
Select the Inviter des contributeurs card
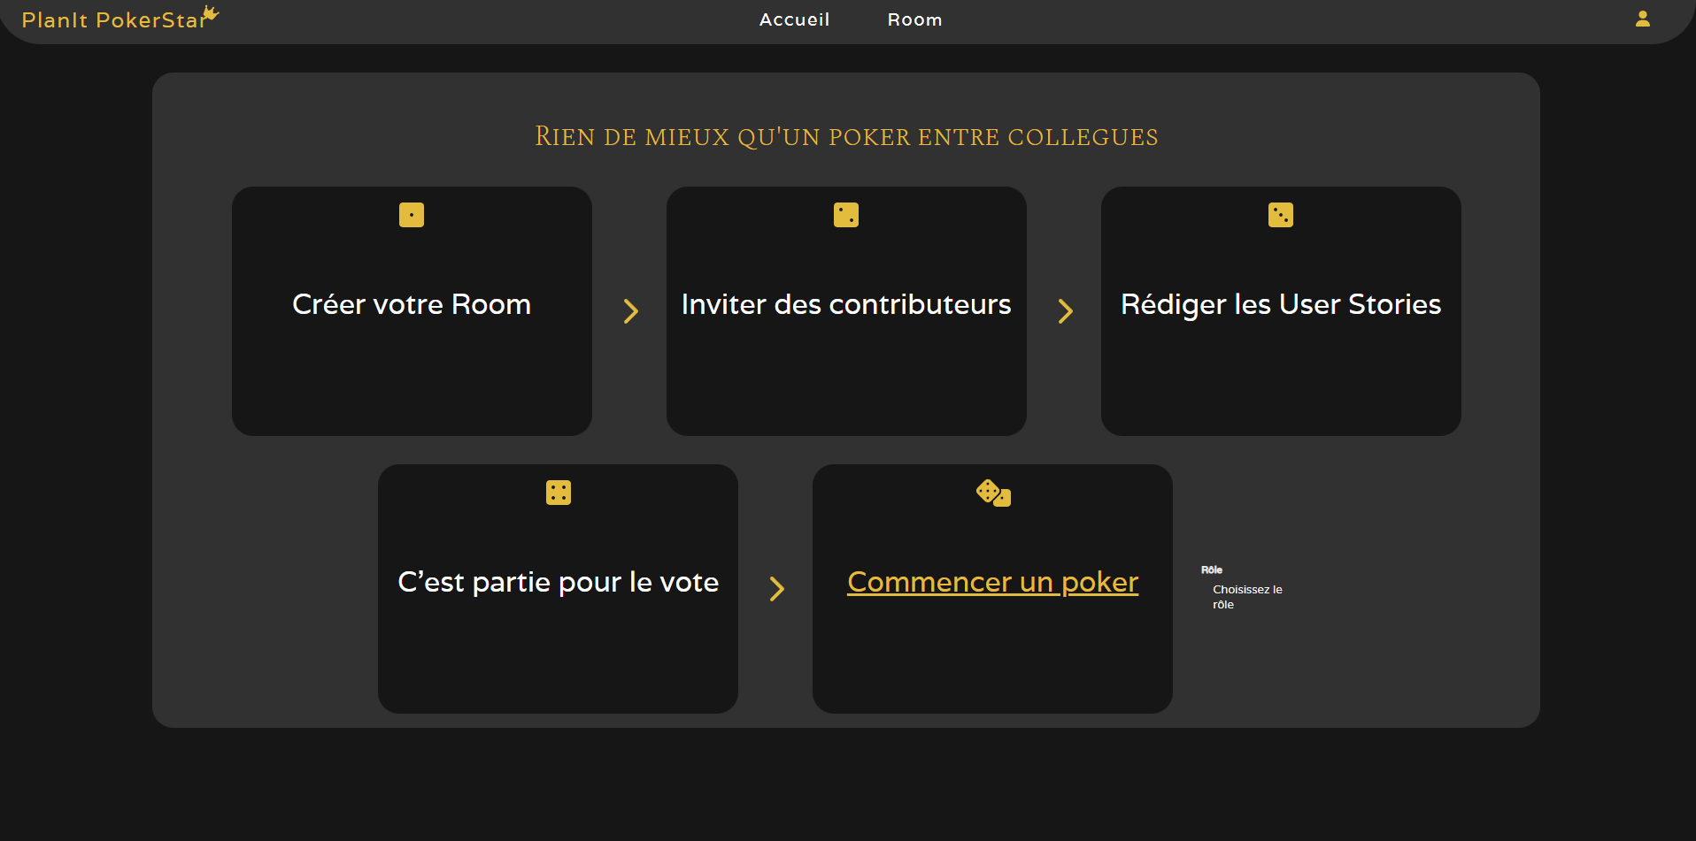pyautogui.click(x=846, y=311)
